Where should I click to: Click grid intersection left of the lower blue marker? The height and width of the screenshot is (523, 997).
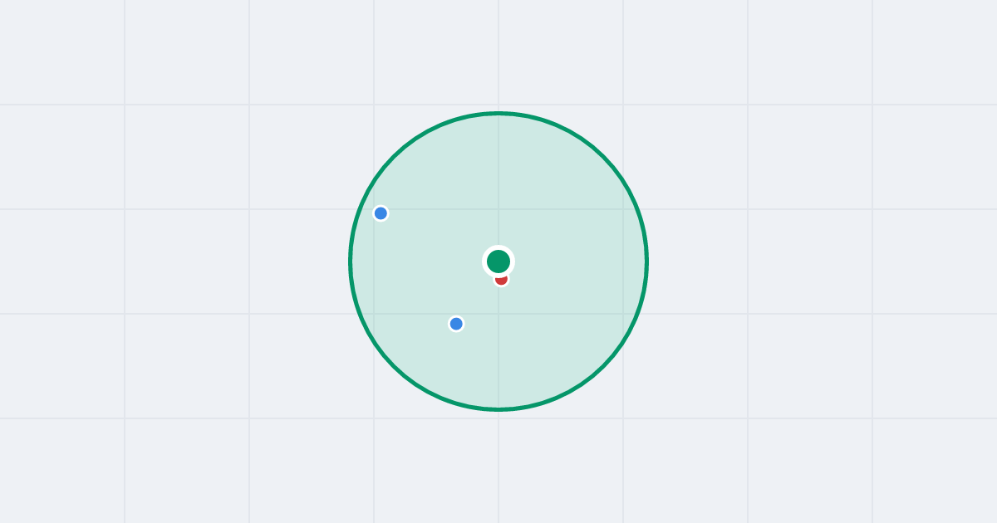click(x=374, y=314)
